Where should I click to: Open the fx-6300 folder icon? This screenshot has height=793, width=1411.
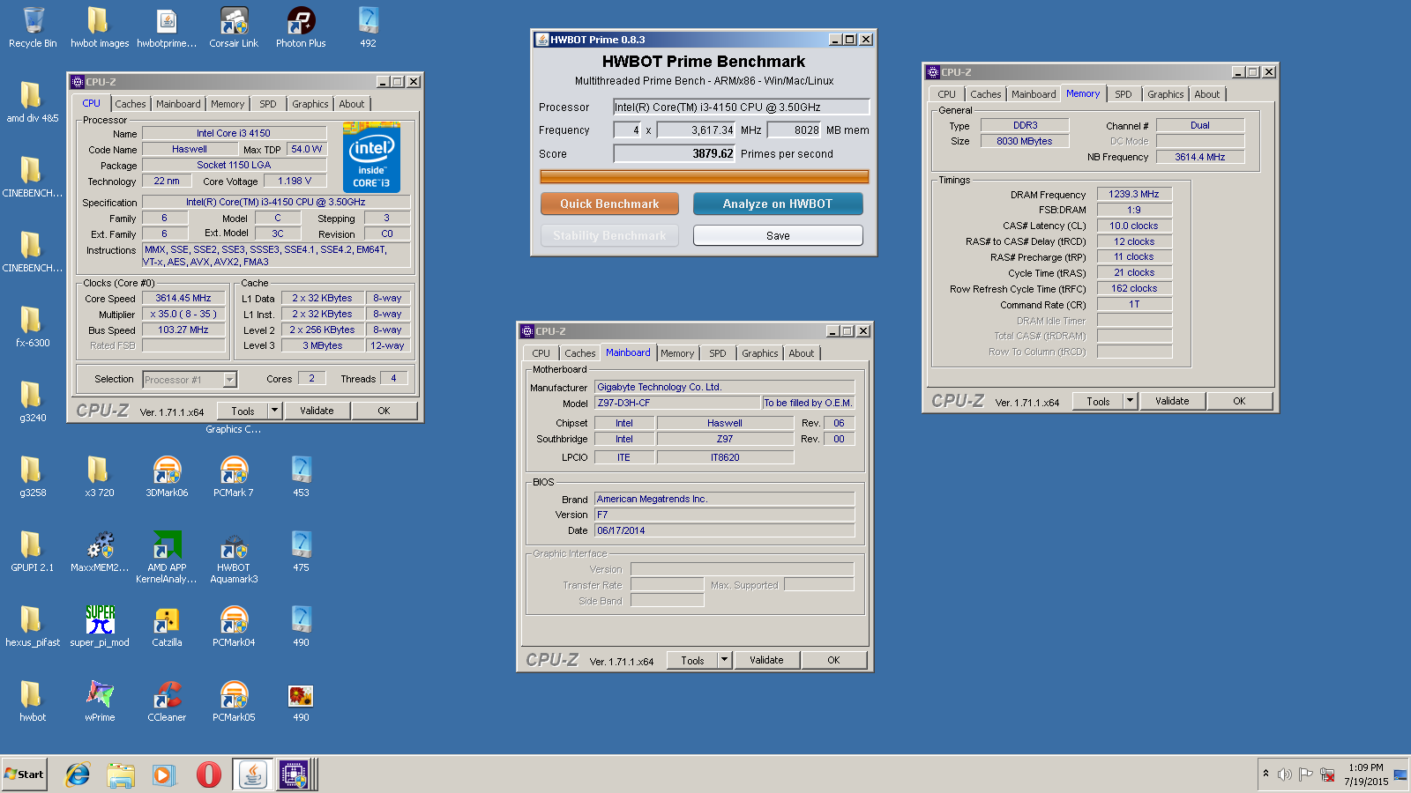pyautogui.click(x=33, y=326)
